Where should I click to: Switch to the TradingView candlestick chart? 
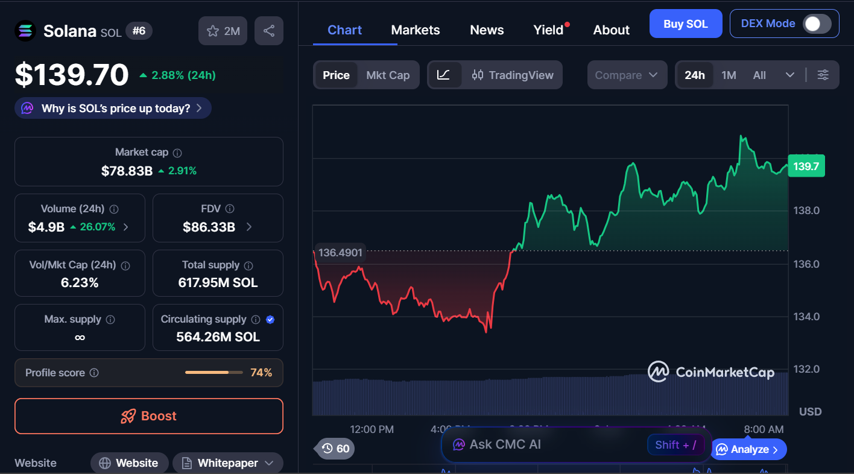coord(513,75)
